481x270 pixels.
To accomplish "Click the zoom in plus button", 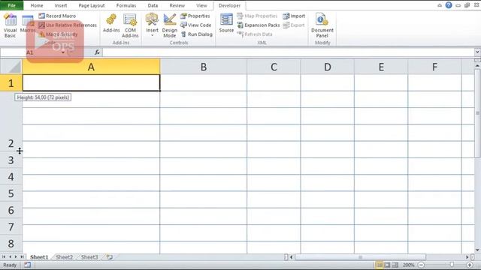I will coord(469,265).
